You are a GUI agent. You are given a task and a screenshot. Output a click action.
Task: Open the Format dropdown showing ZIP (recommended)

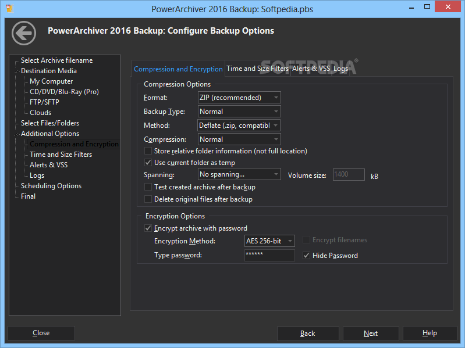click(239, 98)
